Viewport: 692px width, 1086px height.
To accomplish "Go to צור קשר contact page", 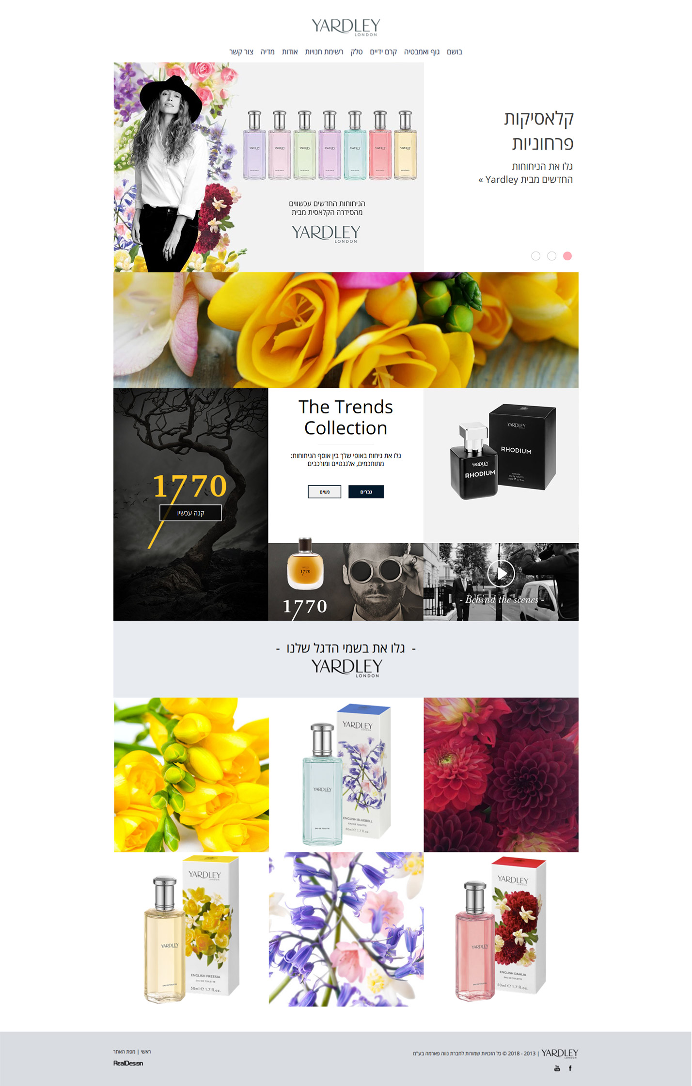I will tap(241, 52).
